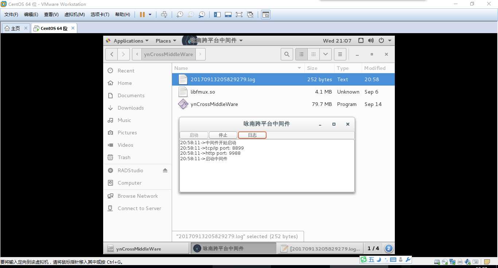Switch to the log file window in taskbar
The height and width of the screenshot is (268, 498).
pos(321,249)
